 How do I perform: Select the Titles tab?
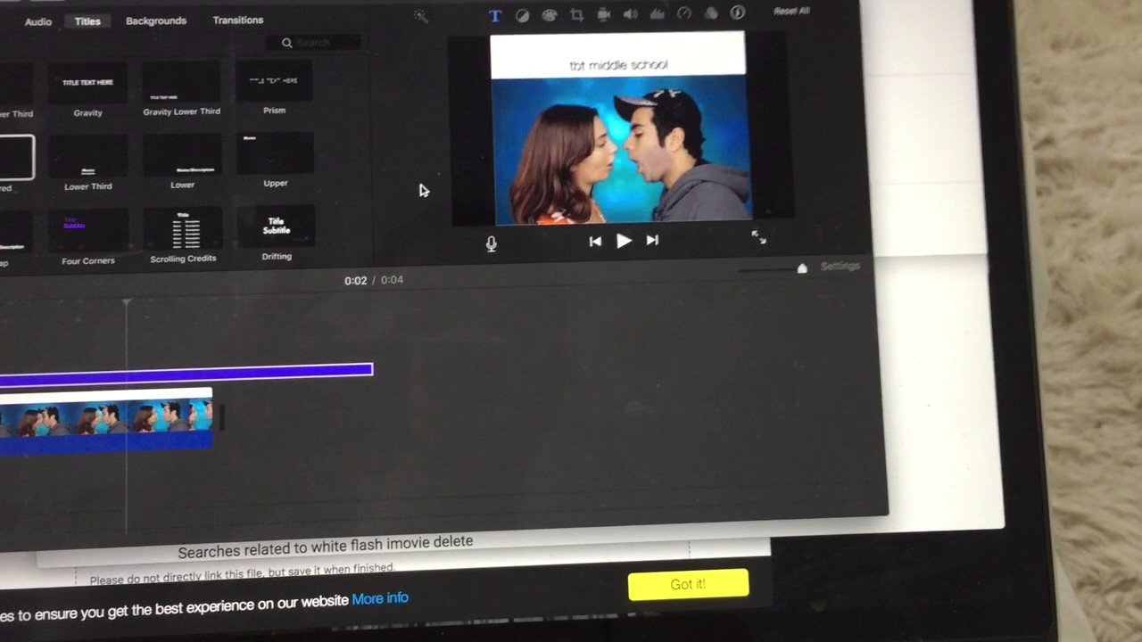coord(87,21)
